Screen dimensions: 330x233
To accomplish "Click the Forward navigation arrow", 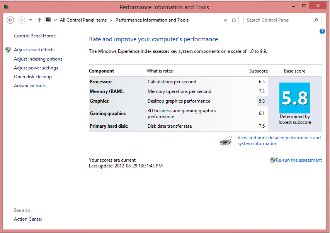I will pyautogui.click(x=21, y=20).
